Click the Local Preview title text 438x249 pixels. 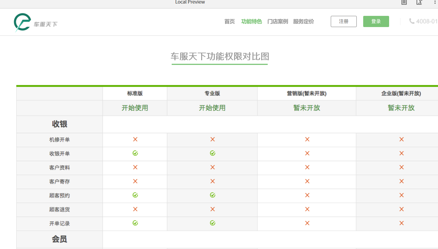coord(190,2)
